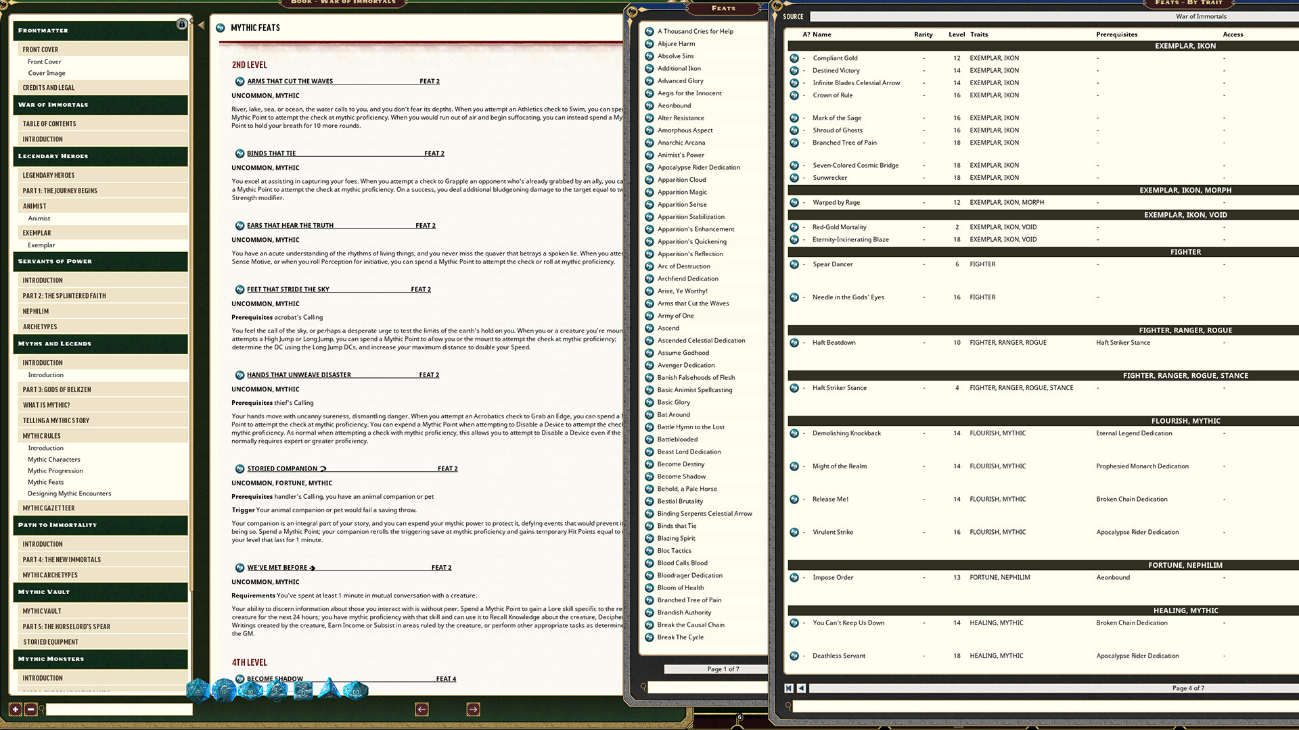
Task: Go to previous page in trait list
Action: [802, 688]
